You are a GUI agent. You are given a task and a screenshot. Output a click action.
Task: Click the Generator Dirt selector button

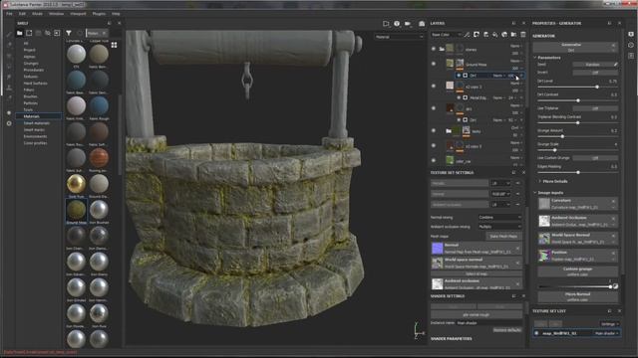pyautogui.click(x=575, y=48)
